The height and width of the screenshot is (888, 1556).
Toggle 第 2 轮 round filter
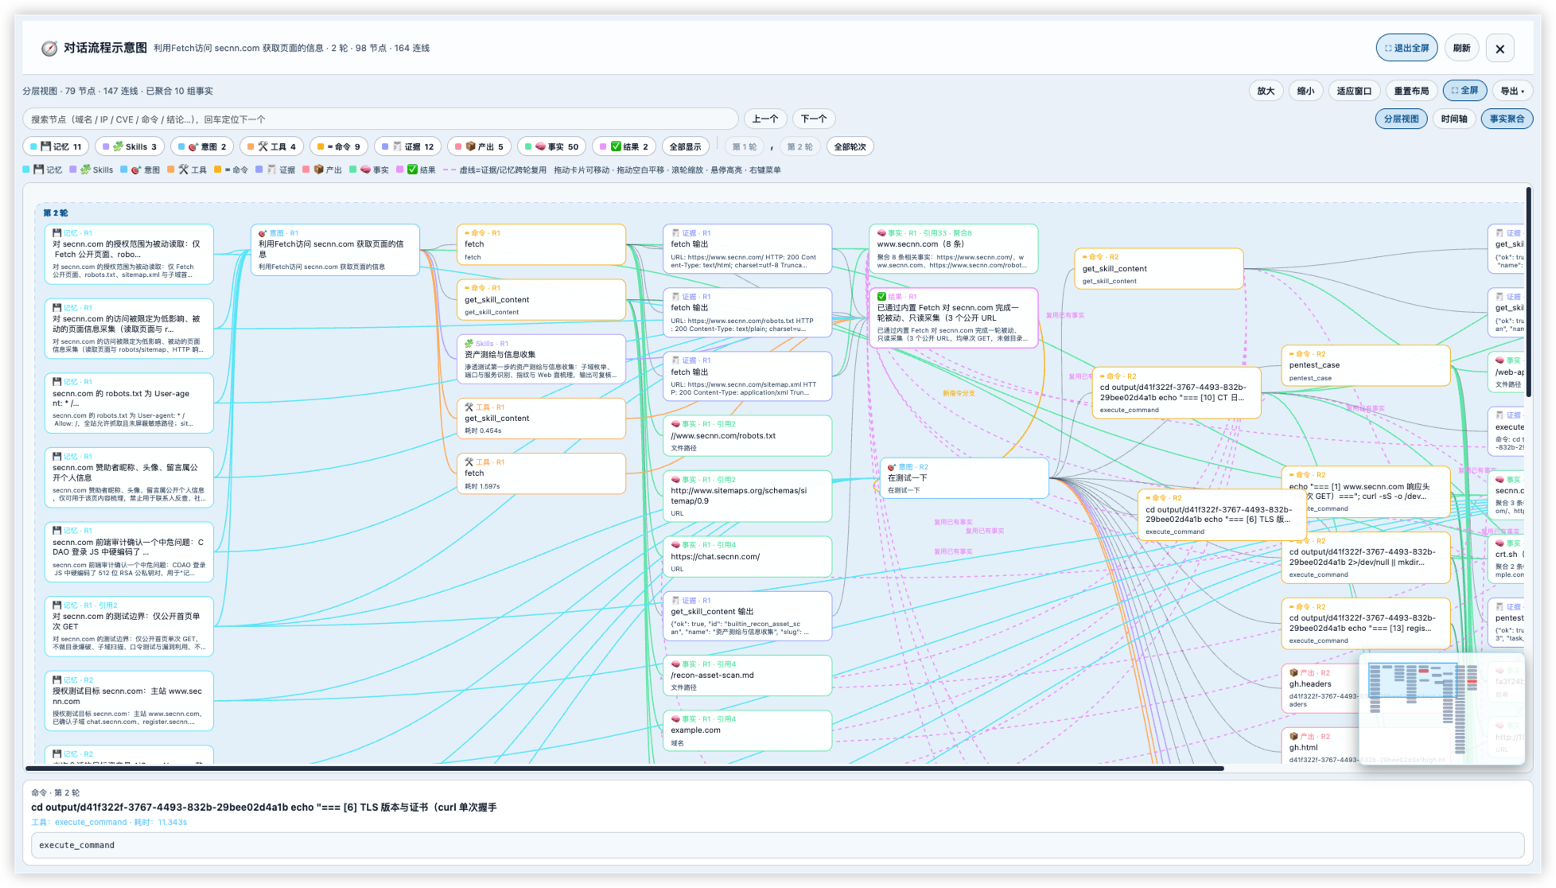coord(799,146)
